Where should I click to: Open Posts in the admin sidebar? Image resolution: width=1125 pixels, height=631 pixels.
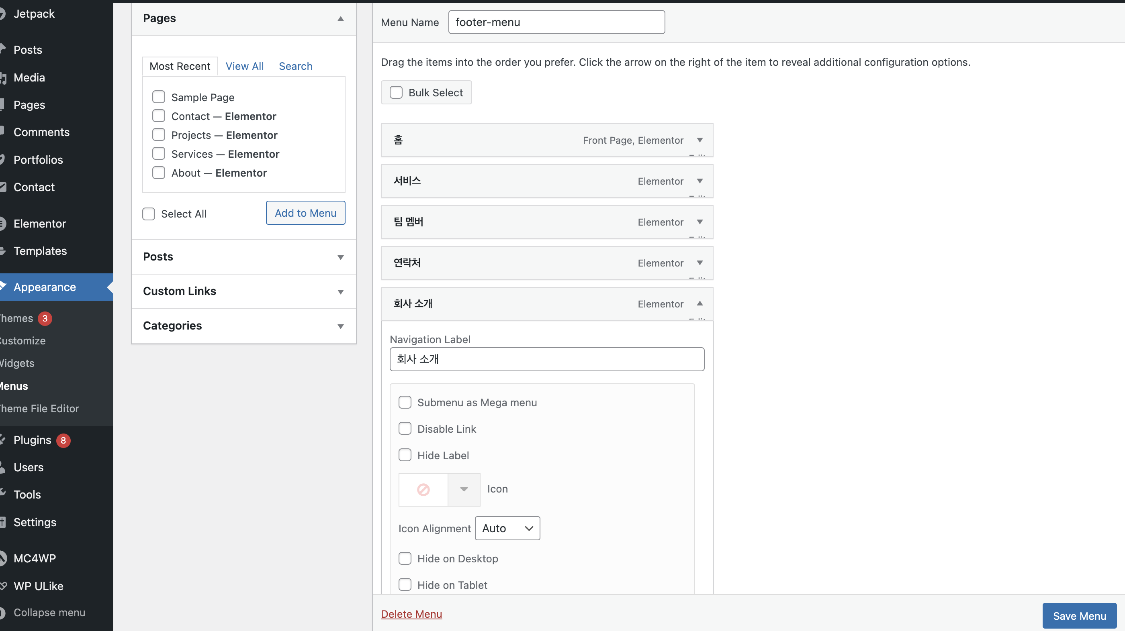click(28, 50)
